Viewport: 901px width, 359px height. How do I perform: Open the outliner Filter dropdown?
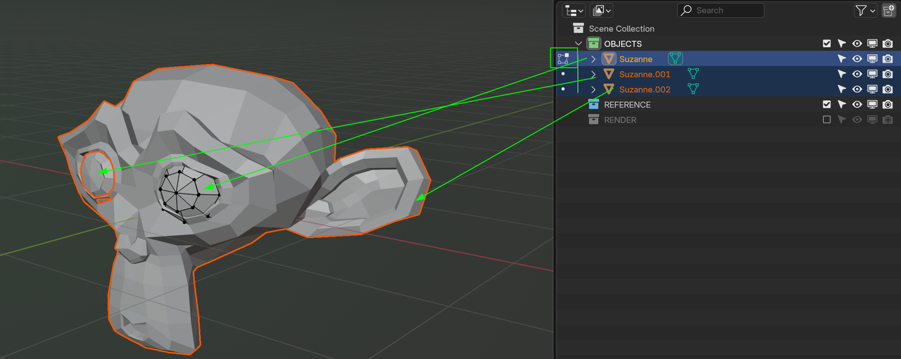click(865, 11)
